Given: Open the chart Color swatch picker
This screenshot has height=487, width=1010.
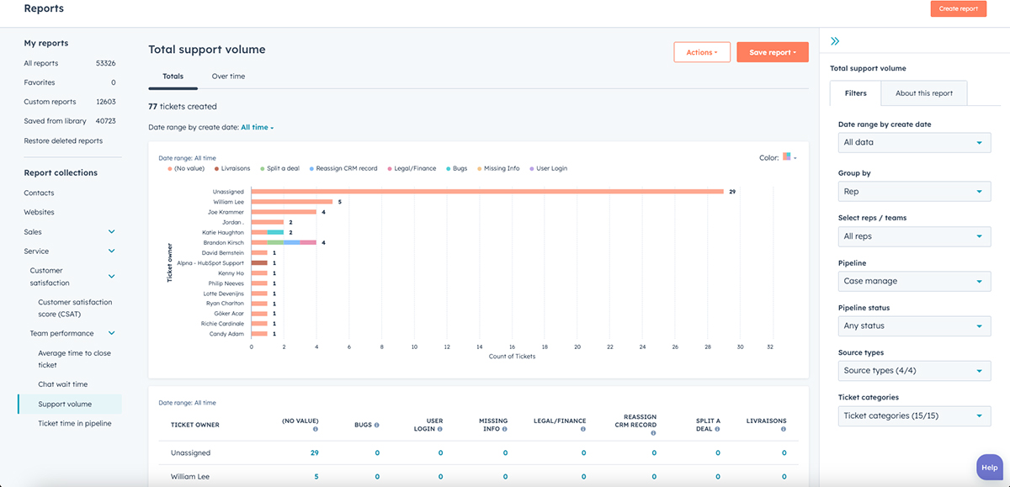Looking at the screenshot, I should coord(788,156).
